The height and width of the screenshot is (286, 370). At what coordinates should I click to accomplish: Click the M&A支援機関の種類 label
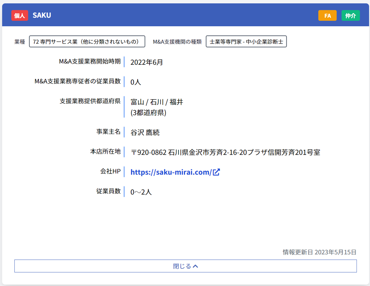[x=177, y=42]
